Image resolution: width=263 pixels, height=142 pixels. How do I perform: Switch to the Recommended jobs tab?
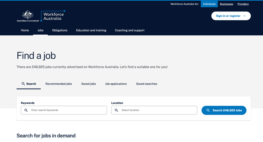pos(59,84)
